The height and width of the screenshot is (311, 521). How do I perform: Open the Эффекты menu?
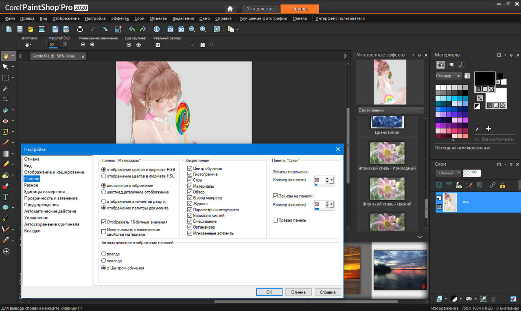[120, 18]
